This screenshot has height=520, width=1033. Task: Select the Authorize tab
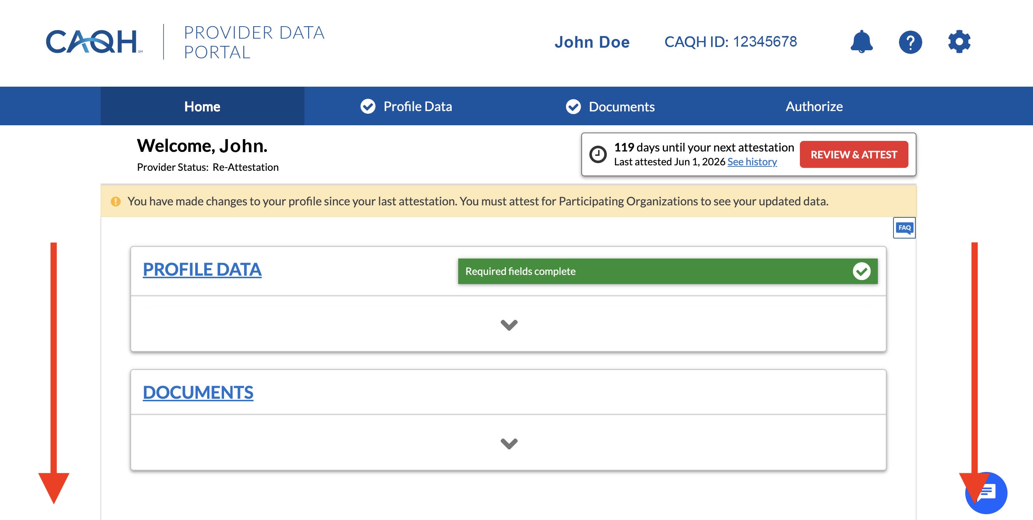(814, 106)
